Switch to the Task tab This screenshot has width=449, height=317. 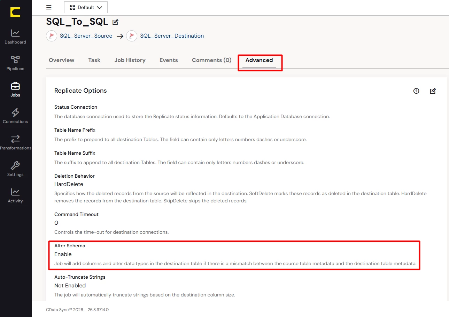(x=94, y=60)
